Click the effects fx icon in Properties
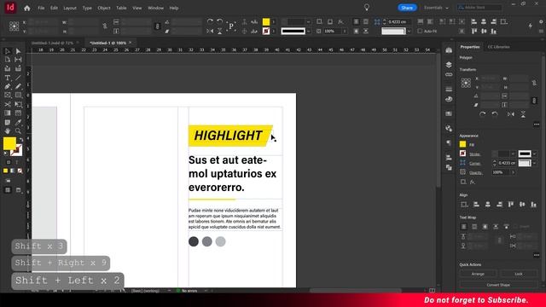 pyautogui.click(x=473, y=182)
